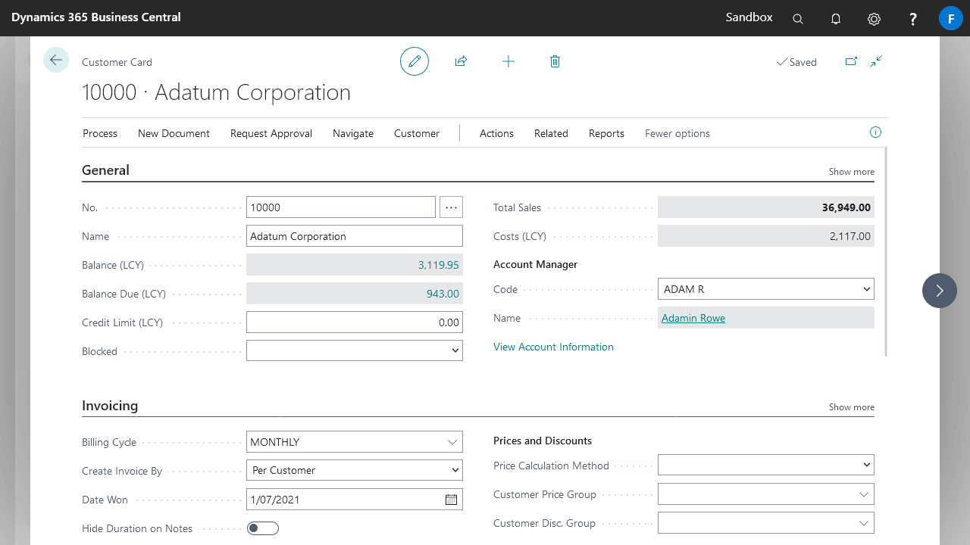
Task: Open the Adamin Rowe link
Action: click(x=693, y=318)
